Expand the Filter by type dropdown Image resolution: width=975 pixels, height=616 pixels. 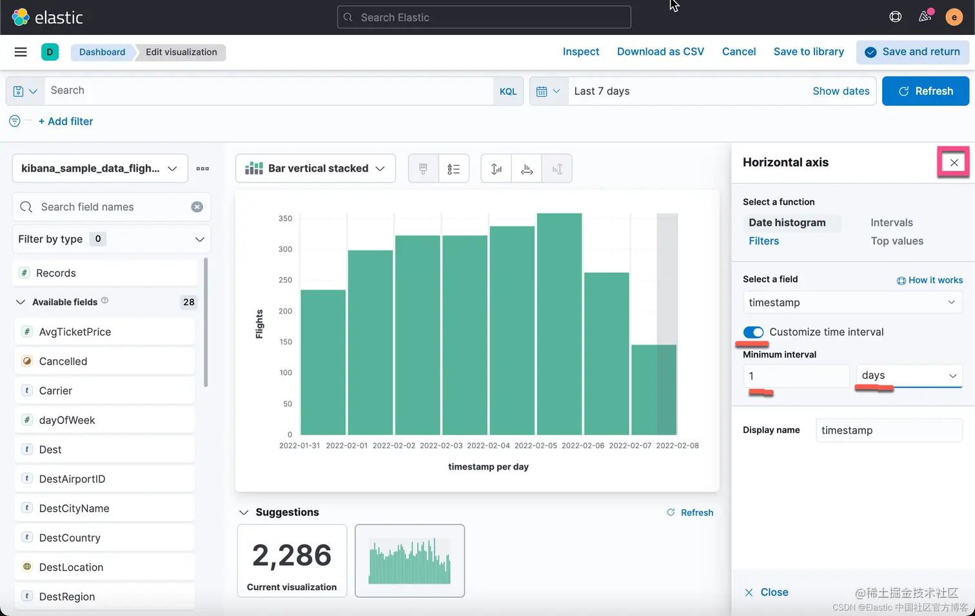click(x=112, y=239)
